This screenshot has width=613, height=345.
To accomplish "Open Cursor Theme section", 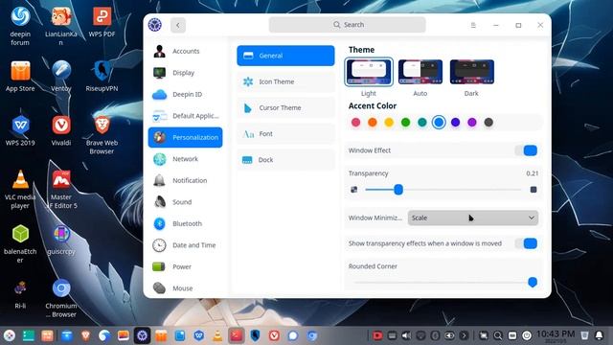I will pos(285,107).
